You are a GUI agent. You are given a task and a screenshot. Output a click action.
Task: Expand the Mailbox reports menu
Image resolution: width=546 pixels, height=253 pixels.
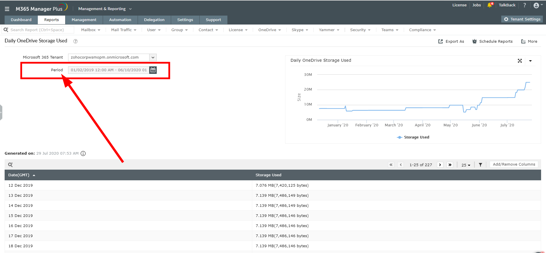[91, 30]
